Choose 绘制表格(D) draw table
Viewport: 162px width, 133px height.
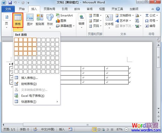(x=37, y=84)
